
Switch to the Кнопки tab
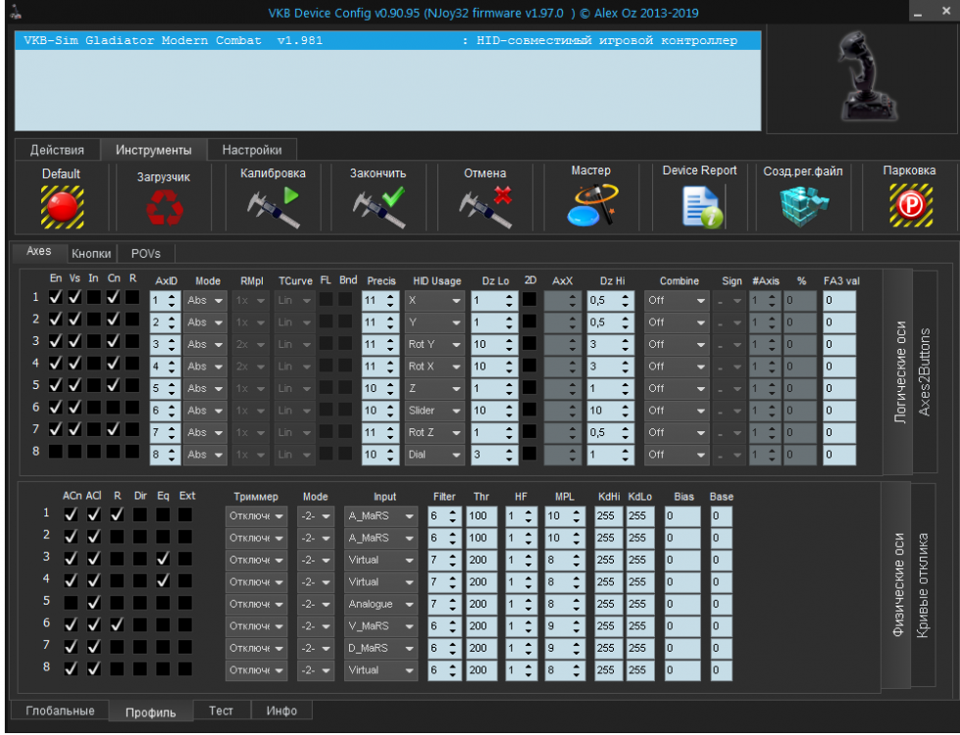tap(91, 253)
